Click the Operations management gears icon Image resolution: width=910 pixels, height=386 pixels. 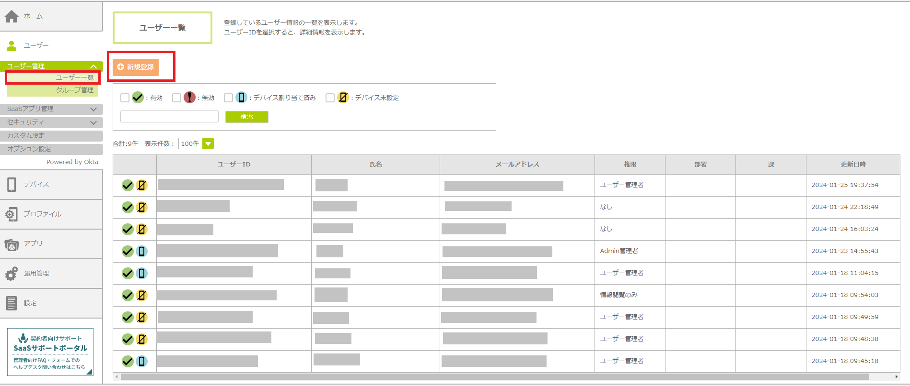pyautogui.click(x=12, y=274)
